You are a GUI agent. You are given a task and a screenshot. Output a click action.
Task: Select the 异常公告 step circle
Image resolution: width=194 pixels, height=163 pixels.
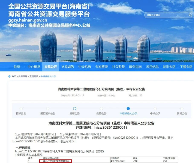pyautogui.click(x=182, y=109)
